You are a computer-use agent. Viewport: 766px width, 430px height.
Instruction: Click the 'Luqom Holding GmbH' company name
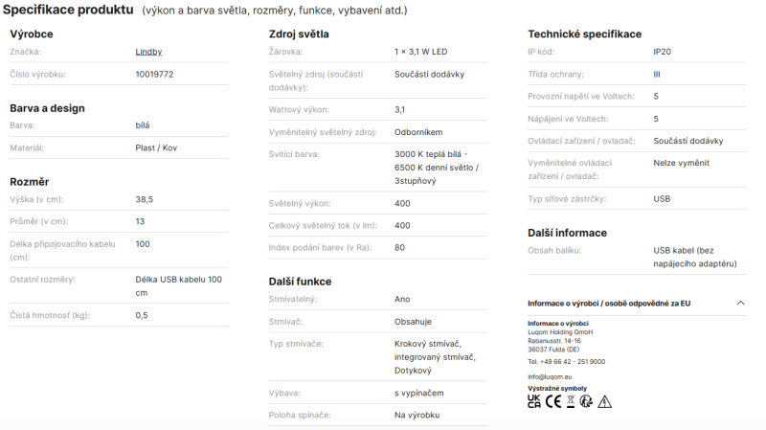560,332
